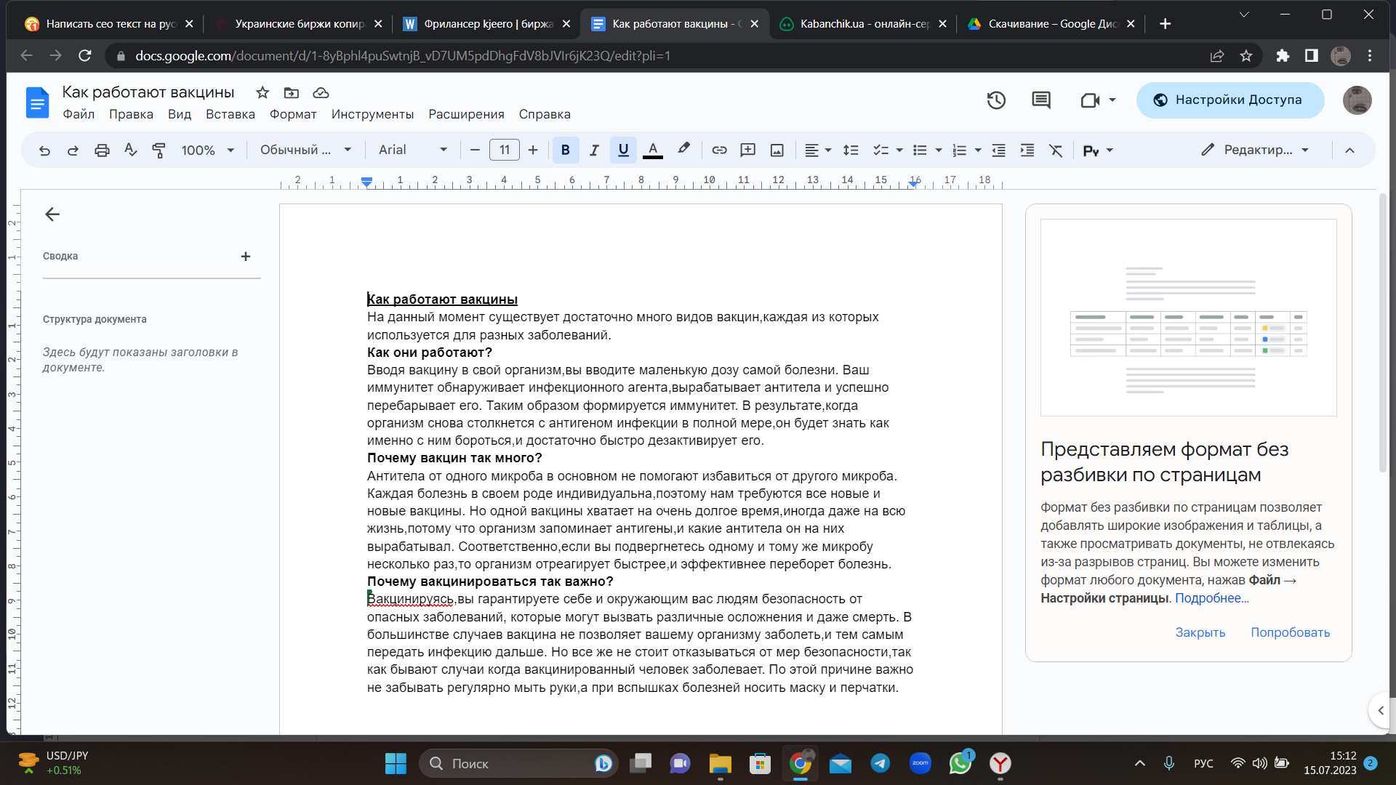Screen dimensions: 1396x785
Task: Expand the paragraph style dropdown
Action: pyautogui.click(x=305, y=150)
